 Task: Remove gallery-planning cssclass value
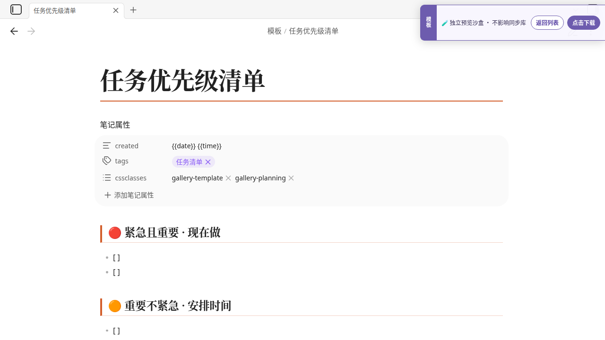[x=291, y=178]
